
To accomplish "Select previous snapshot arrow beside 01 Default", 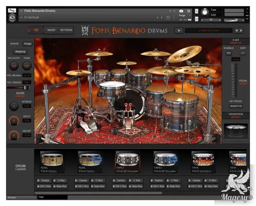I will tap(157, 17).
